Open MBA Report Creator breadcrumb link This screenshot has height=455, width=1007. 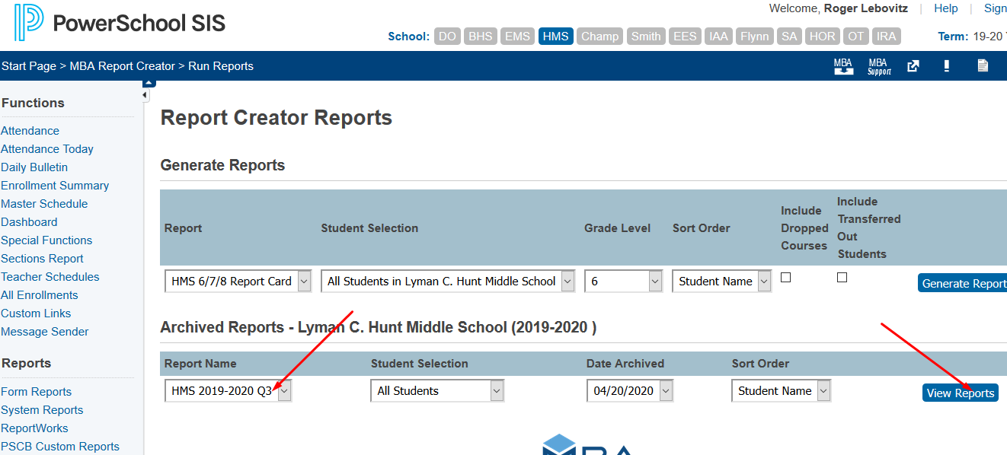(x=123, y=66)
